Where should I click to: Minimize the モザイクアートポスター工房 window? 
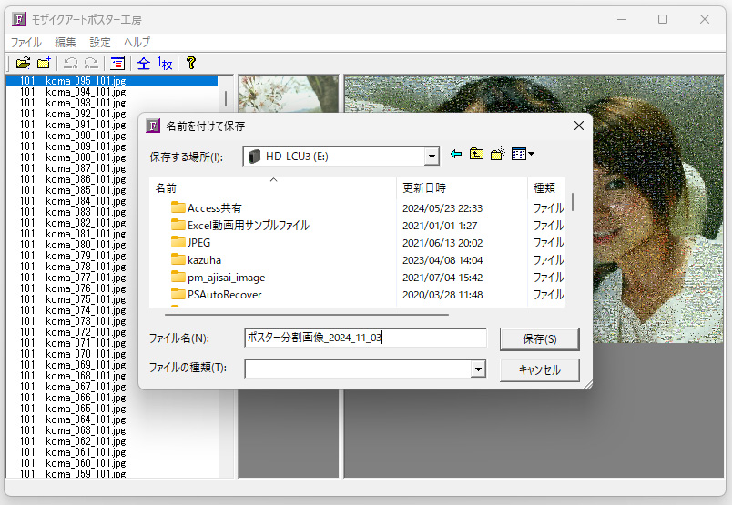pyautogui.click(x=622, y=20)
